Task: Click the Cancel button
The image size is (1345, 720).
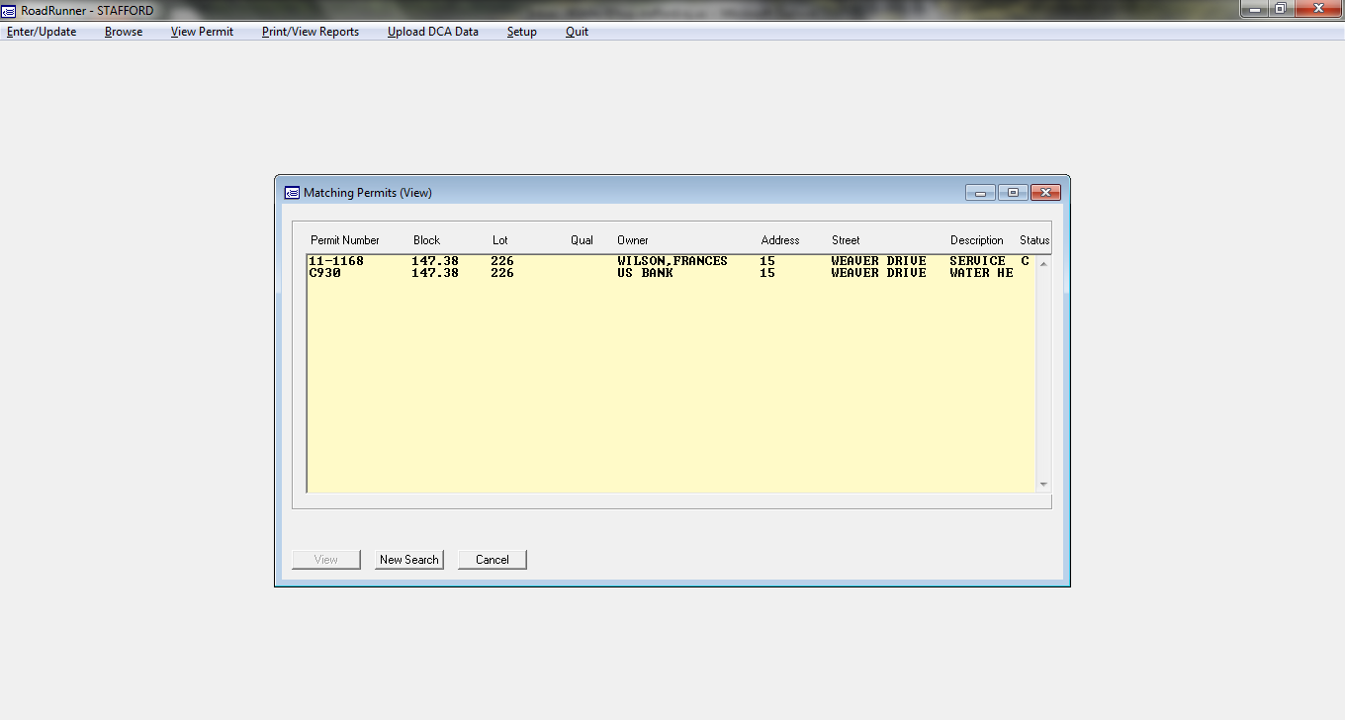Action: (x=493, y=560)
